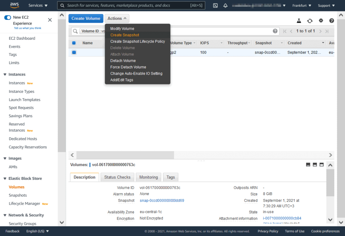Choose Create Snapshot from the Actions menu
Screen dimensions: 345x236
pyautogui.click(x=124, y=35)
